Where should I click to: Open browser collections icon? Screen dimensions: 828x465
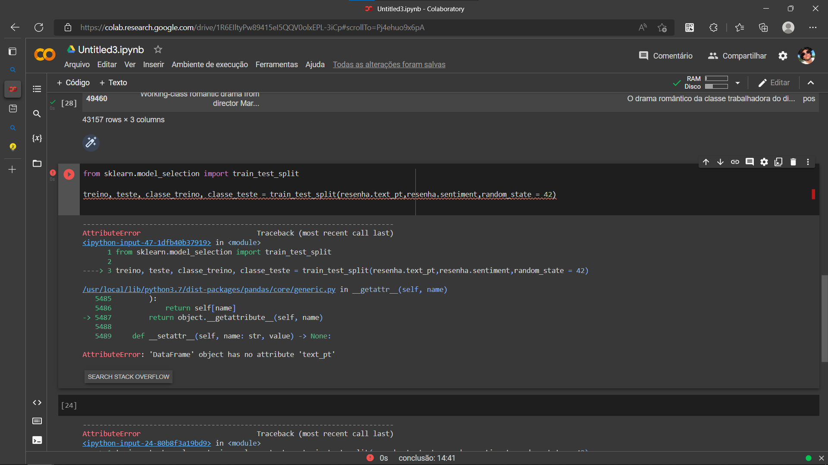763,28
